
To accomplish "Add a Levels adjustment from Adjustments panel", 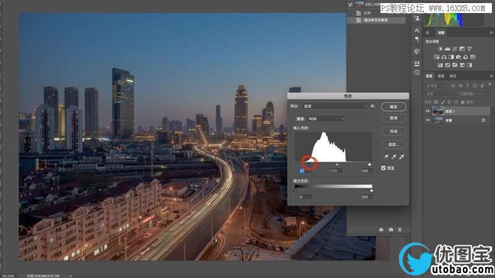I will (x=447, y=49).
